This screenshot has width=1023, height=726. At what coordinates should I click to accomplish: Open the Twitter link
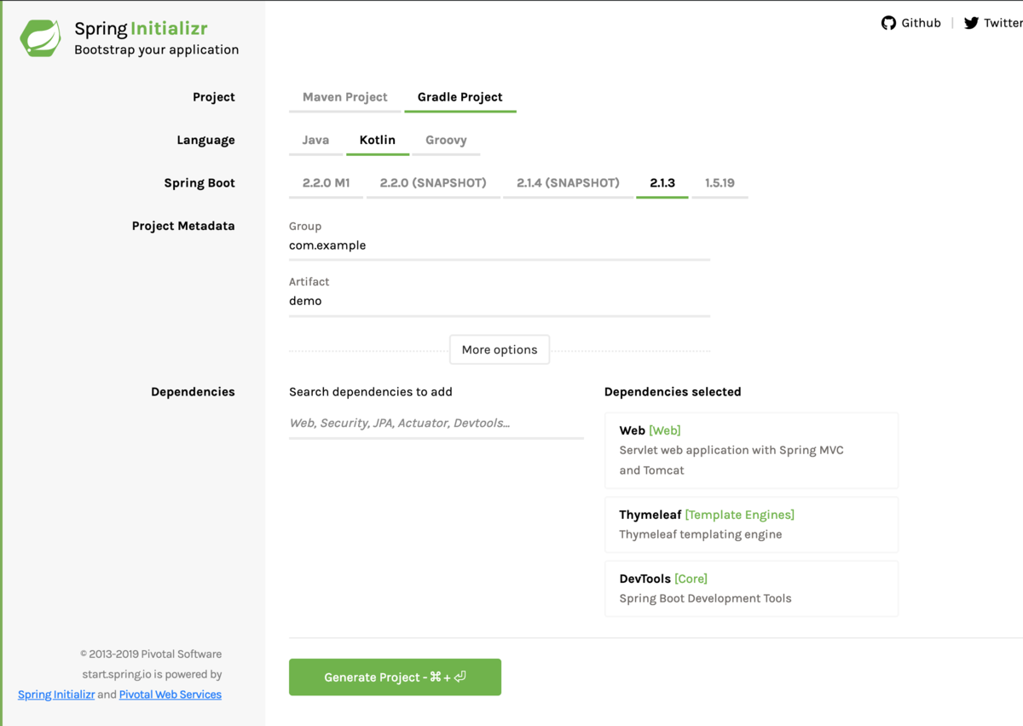coord(994,23)
